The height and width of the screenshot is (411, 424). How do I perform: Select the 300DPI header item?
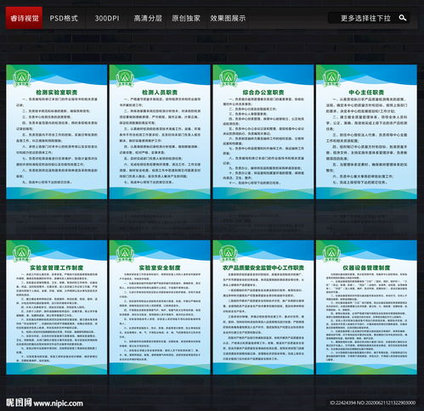point(107,19)
